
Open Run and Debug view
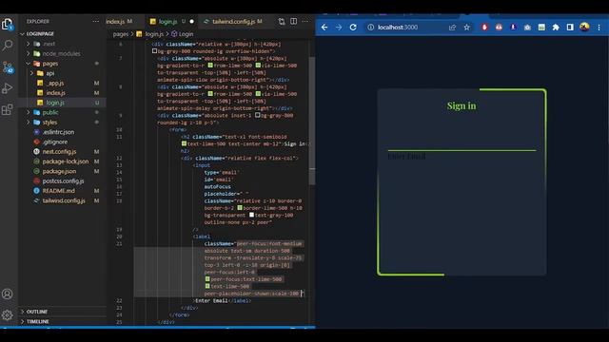(x=8, y=88)
